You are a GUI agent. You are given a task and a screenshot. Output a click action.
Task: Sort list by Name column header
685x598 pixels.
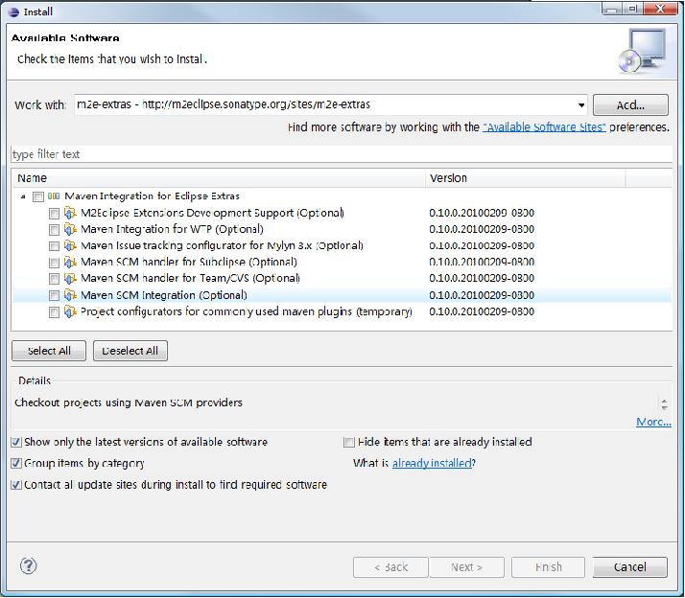[218, 178]
